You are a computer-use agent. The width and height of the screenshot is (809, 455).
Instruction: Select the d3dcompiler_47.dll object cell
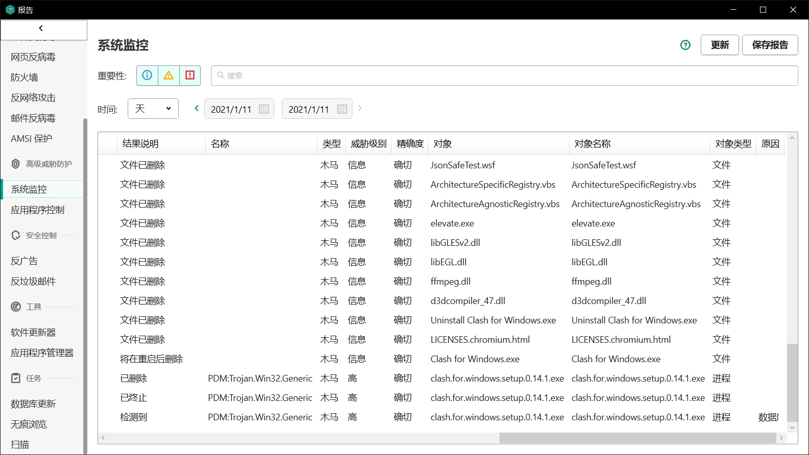468,301
